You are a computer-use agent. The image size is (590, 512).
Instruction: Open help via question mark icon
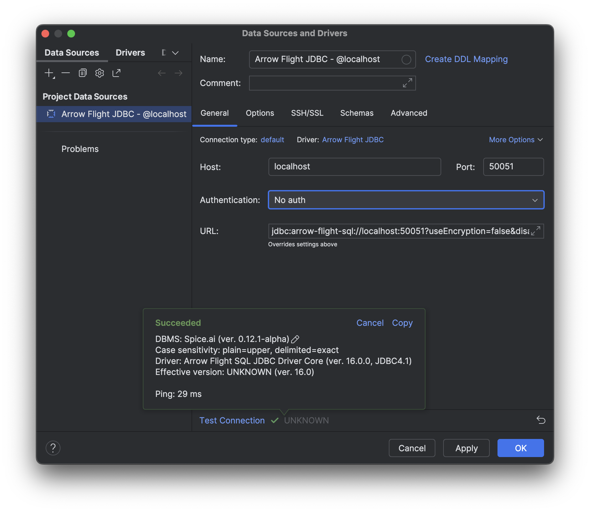pyautogui.click(x=53, y=448)
